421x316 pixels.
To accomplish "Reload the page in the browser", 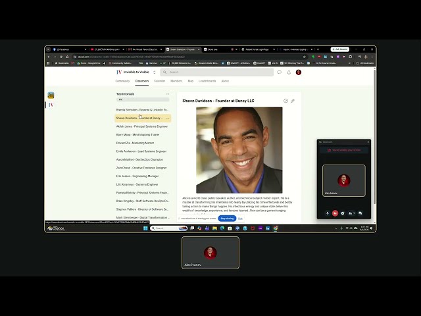I will 61,57.
